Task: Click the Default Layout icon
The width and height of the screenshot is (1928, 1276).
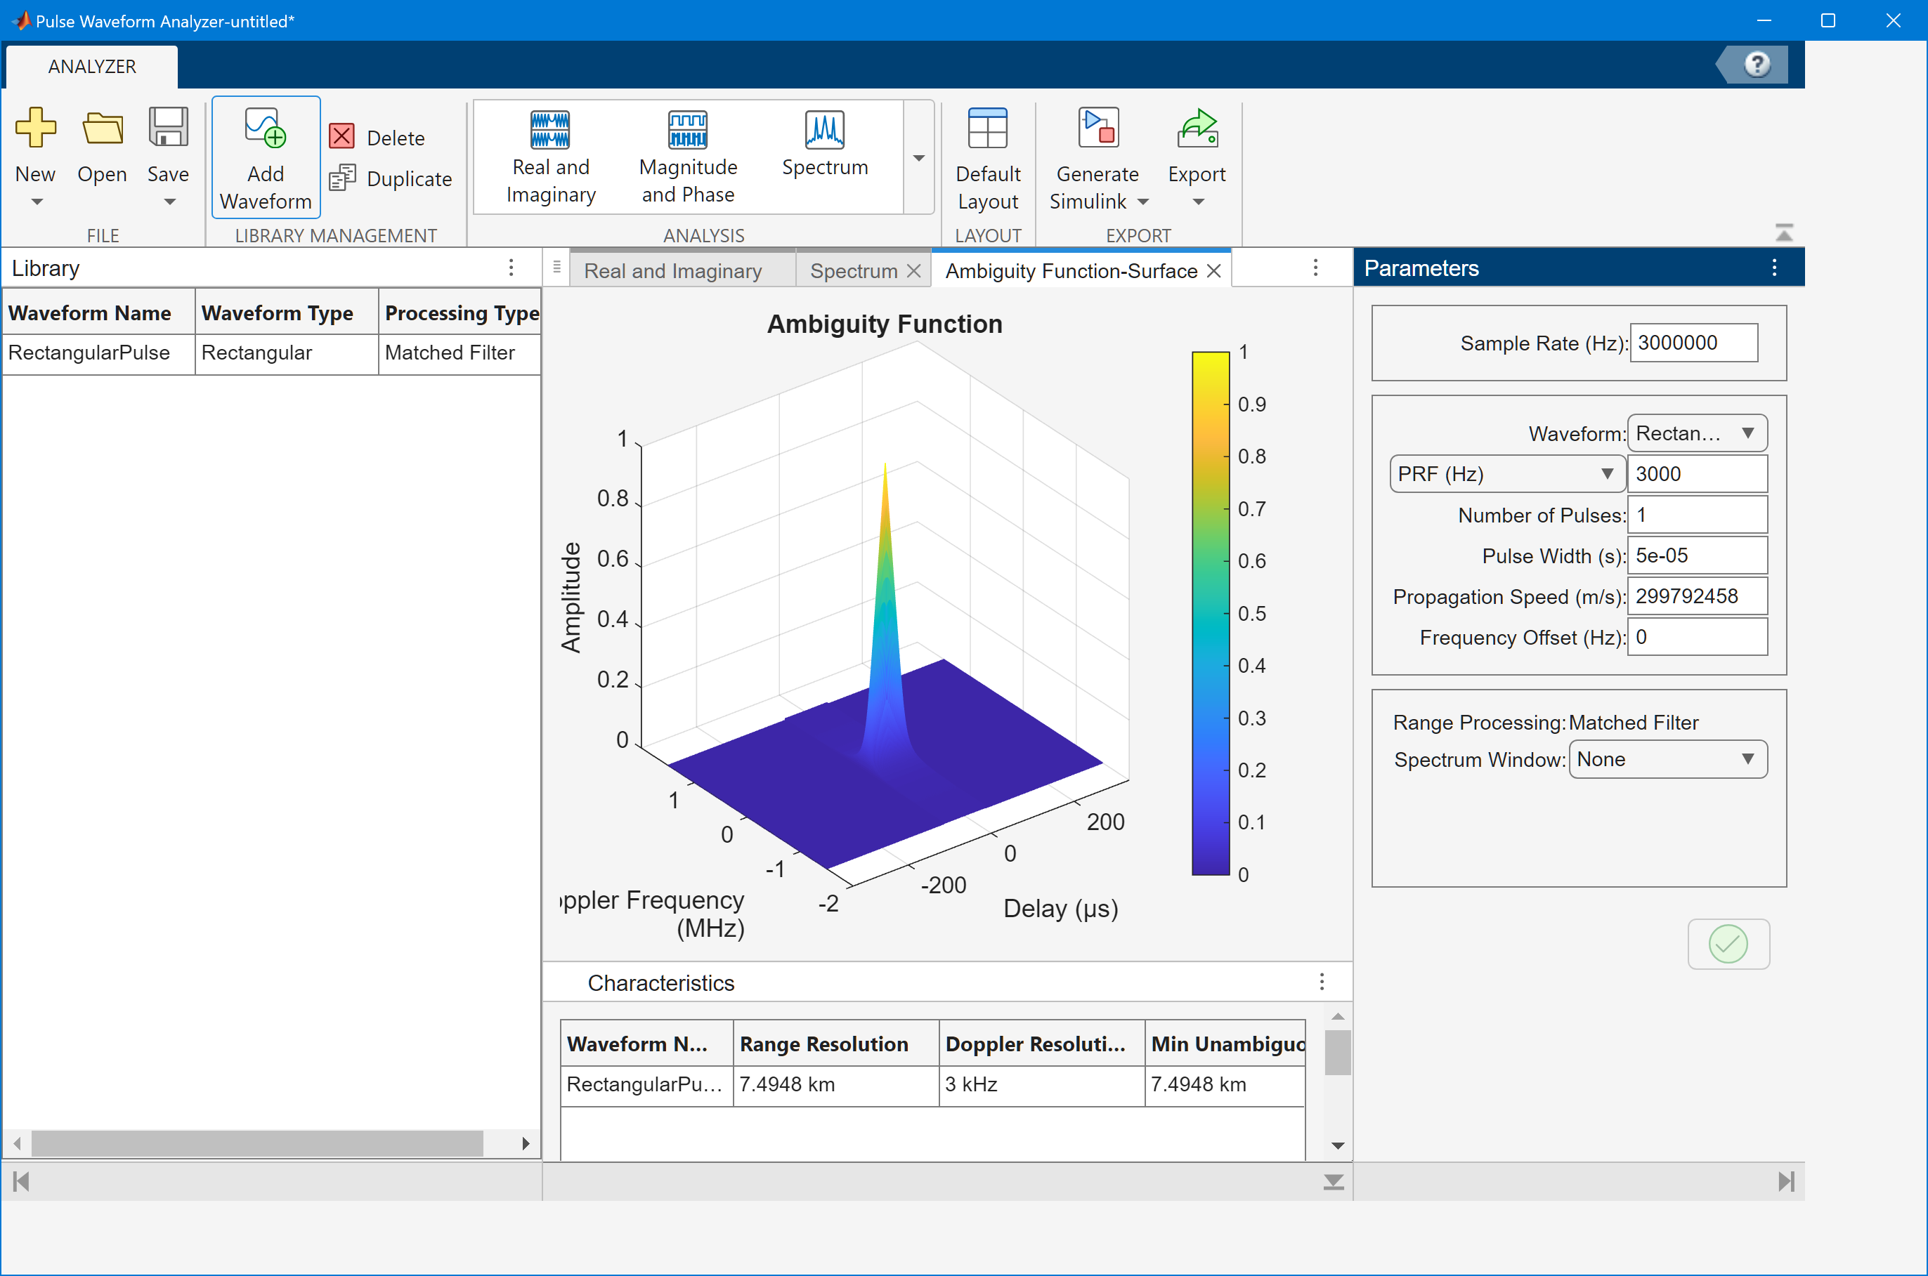Action: tap(988, 129)
